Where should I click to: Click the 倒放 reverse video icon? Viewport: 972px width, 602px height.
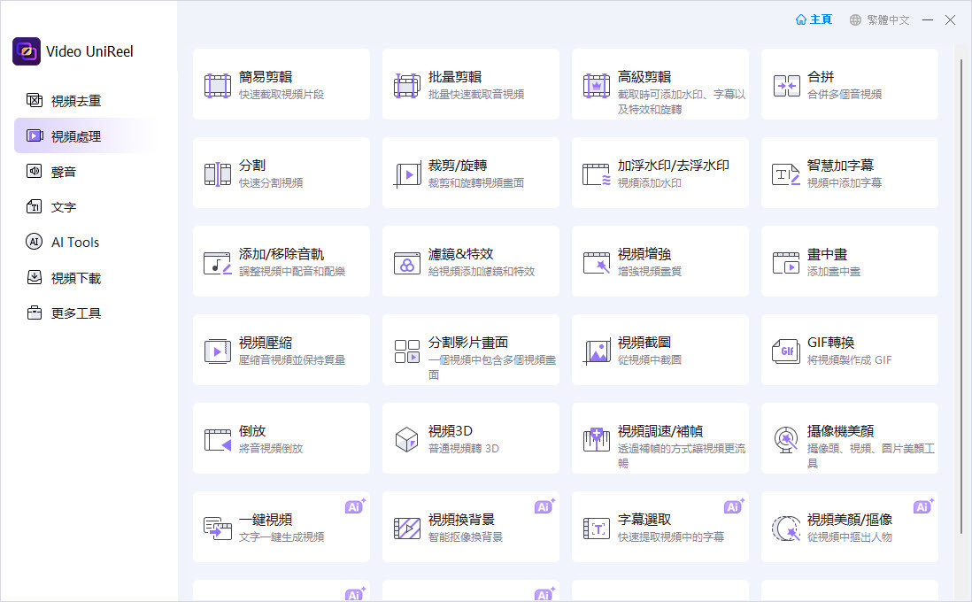[x=218, y=440]
